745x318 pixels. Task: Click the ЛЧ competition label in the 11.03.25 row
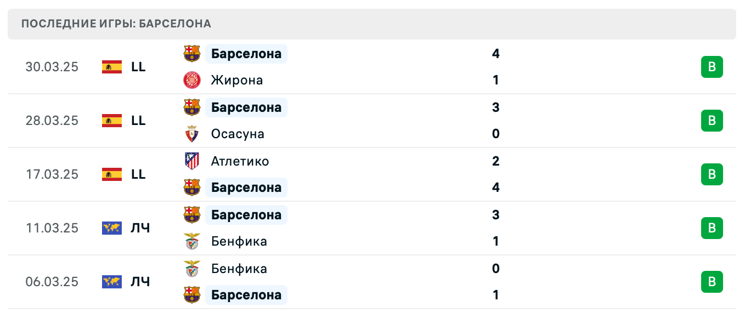pyautogui.click(x=141, y=228)
